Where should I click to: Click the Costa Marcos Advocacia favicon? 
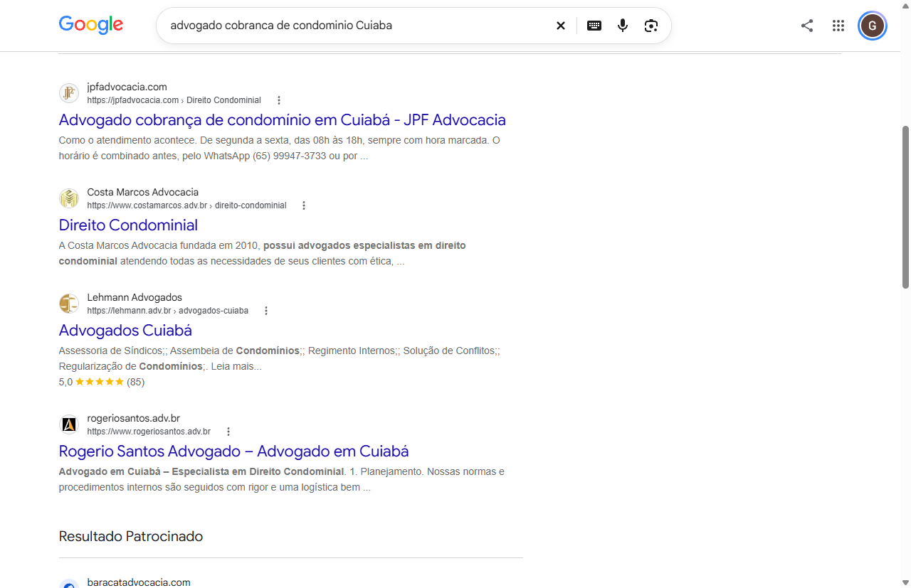click(69, 198)
